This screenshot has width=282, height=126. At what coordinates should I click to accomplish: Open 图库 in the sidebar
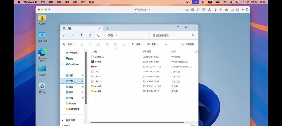tap(69, 59)
